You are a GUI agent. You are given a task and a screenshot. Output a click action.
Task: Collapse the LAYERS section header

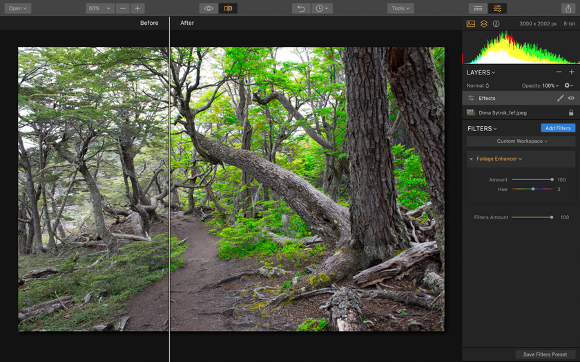(481, 72)
